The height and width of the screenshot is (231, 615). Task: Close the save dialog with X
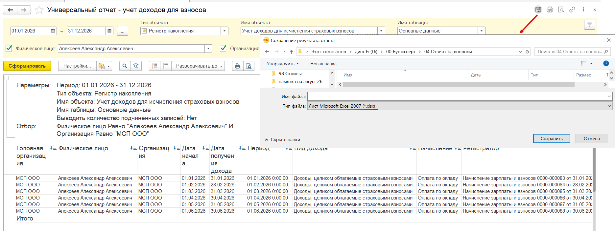[608, 40]
